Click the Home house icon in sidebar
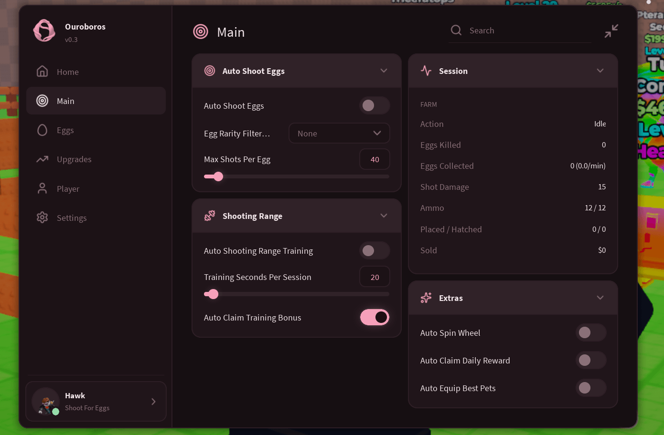Viewport: 664px width, 435px height. tap(43, 72)
